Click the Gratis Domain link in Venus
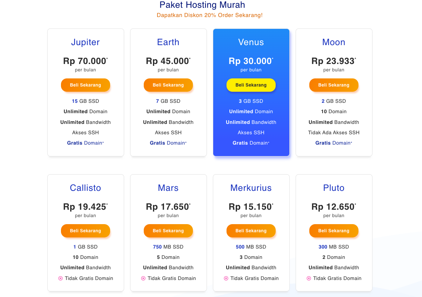 [x=251, y=143]
